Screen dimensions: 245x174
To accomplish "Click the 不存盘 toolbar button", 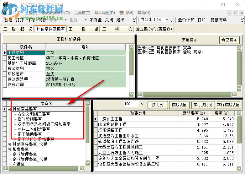I will coord(96,20).
